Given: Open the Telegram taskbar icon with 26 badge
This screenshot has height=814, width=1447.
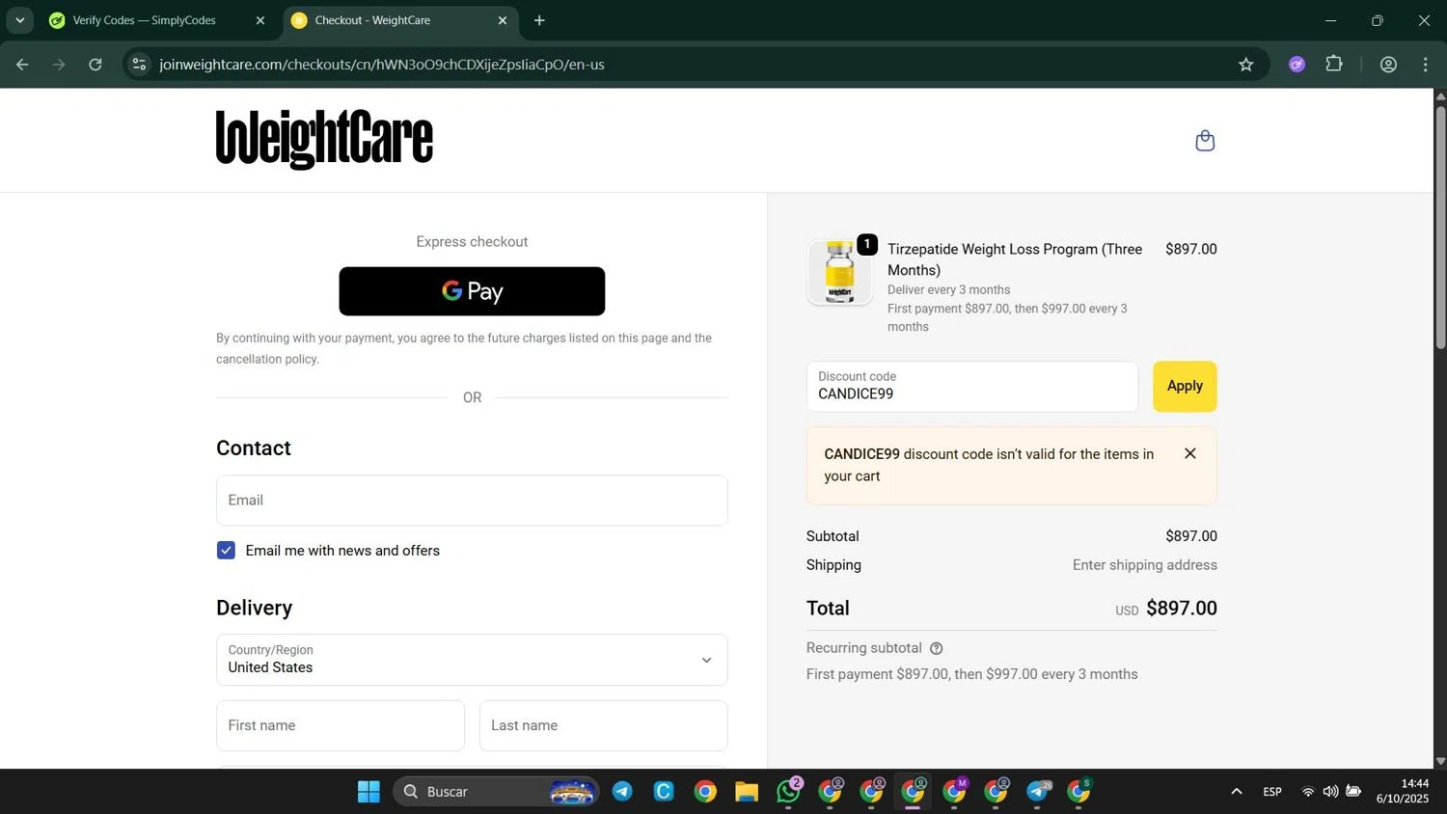Looking at the screenshot, I should (x=1038, y=792).
